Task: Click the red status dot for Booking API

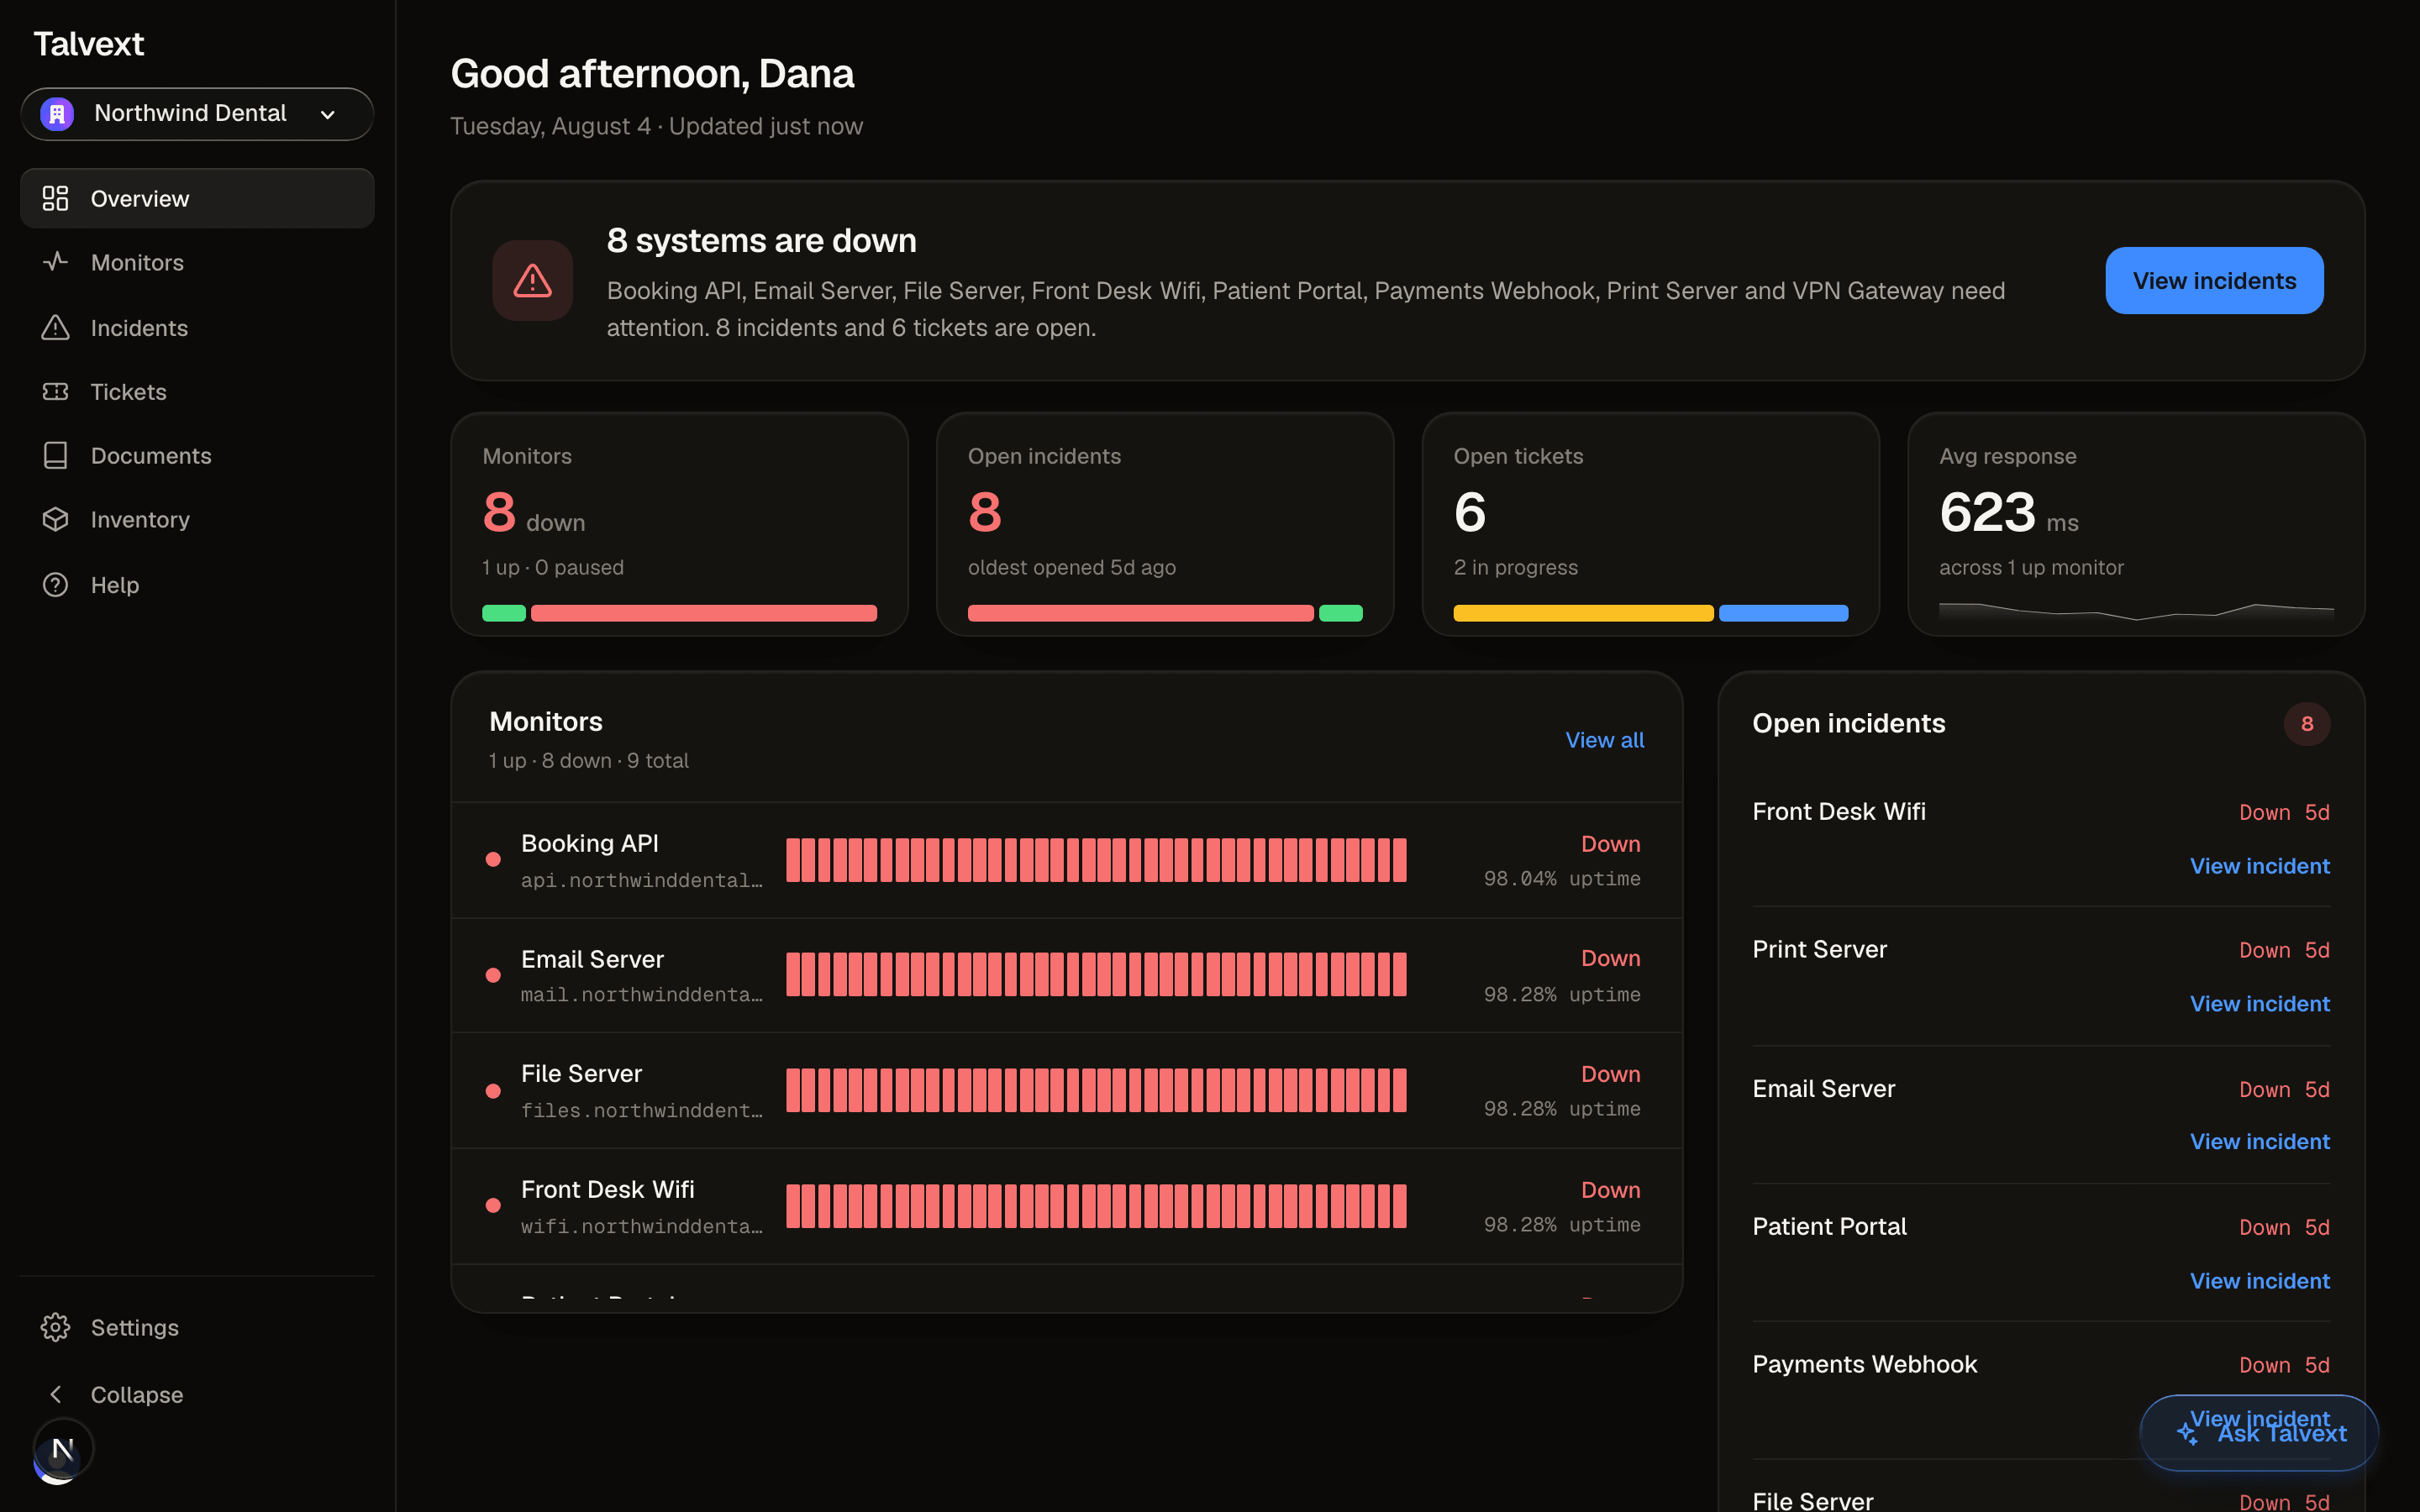Action: pyautogui.click(x=493, y=859)
